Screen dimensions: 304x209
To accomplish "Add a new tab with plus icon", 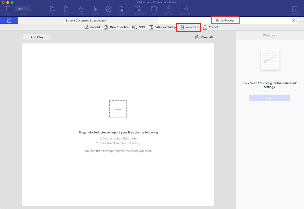I will (300, 20).
